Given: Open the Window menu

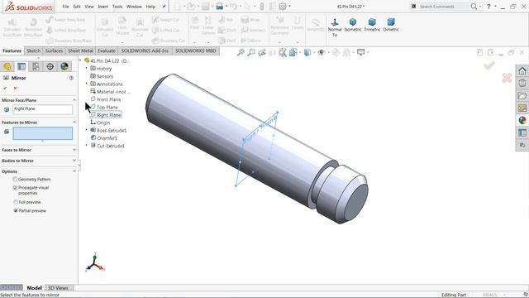Looking at the screenshot, I should click(x=134, y=7).
